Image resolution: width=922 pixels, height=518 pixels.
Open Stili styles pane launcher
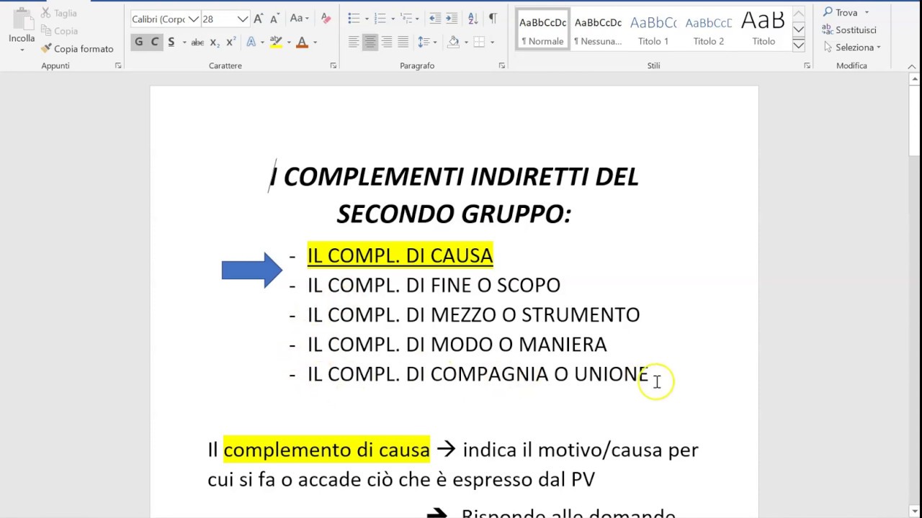pyautogui.click(x=807, y=65)
